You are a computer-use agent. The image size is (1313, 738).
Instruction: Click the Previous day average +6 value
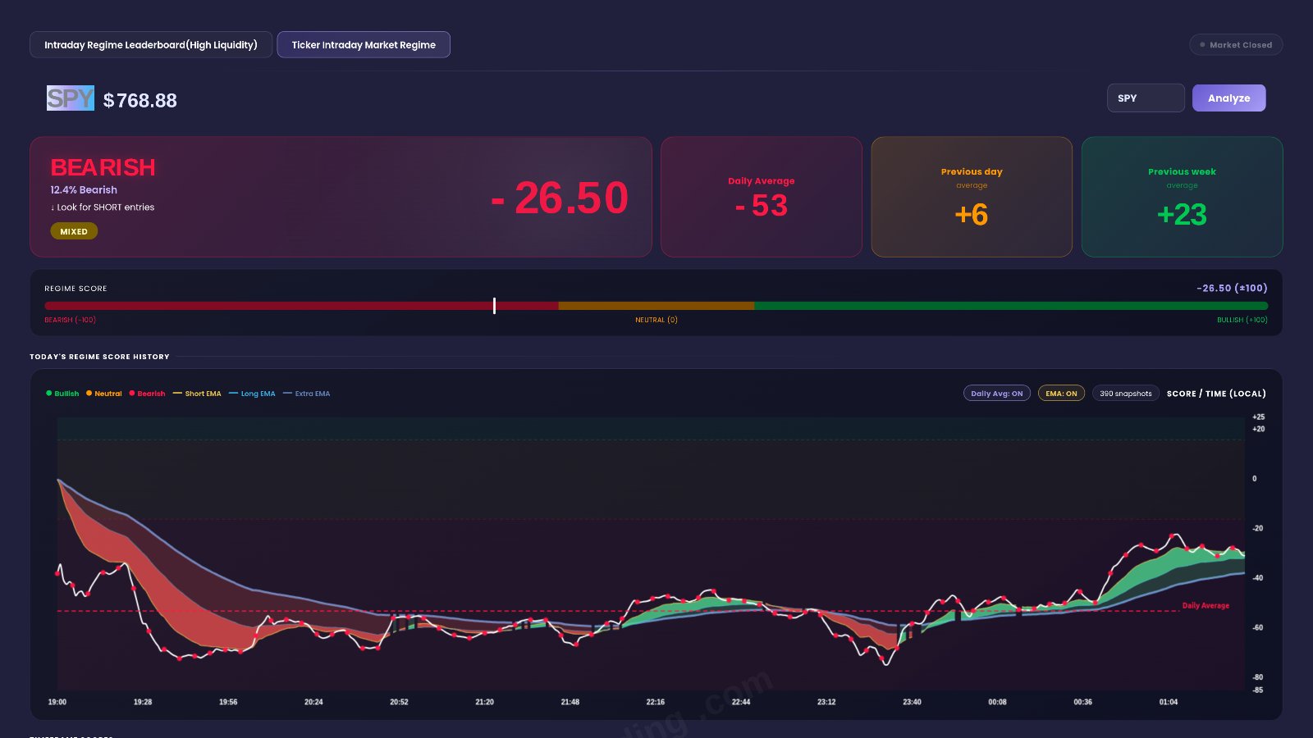pos(972,215)
